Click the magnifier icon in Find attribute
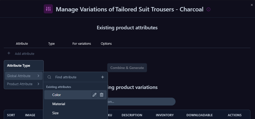 49,77
